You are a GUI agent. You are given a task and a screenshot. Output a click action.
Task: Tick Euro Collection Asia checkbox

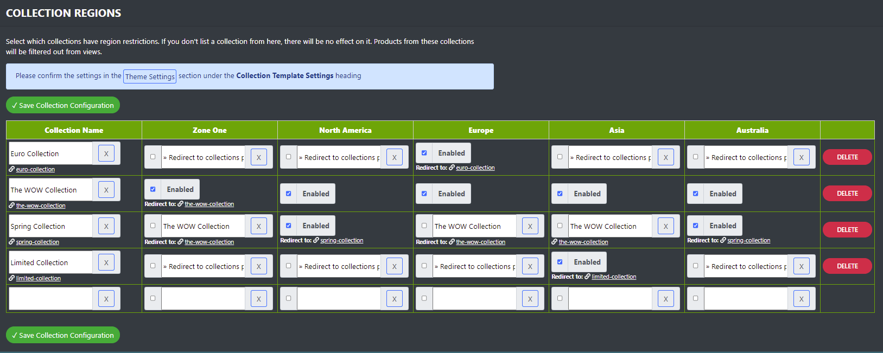pyautogui.click(x=560, y=157)
